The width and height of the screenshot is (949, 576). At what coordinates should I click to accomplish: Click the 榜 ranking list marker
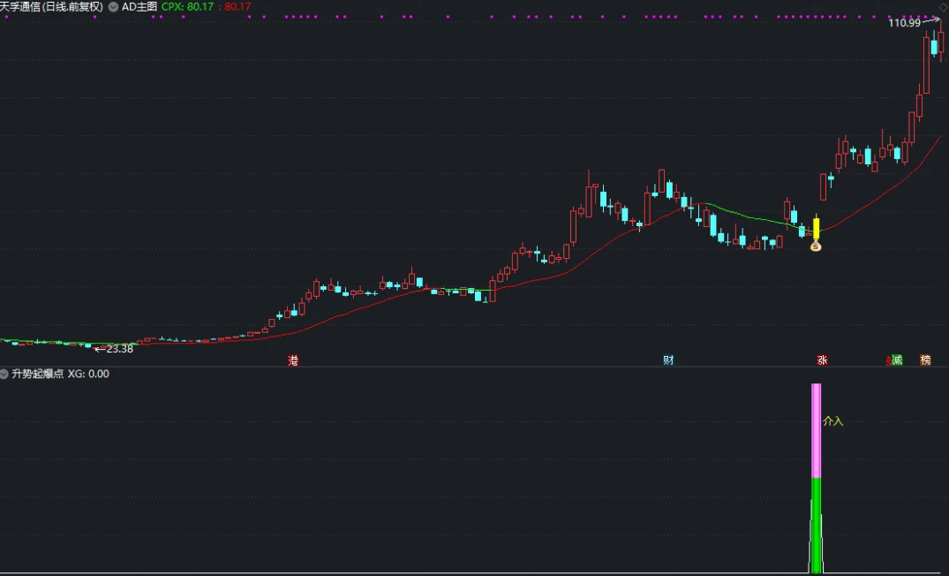coord(925,360)
